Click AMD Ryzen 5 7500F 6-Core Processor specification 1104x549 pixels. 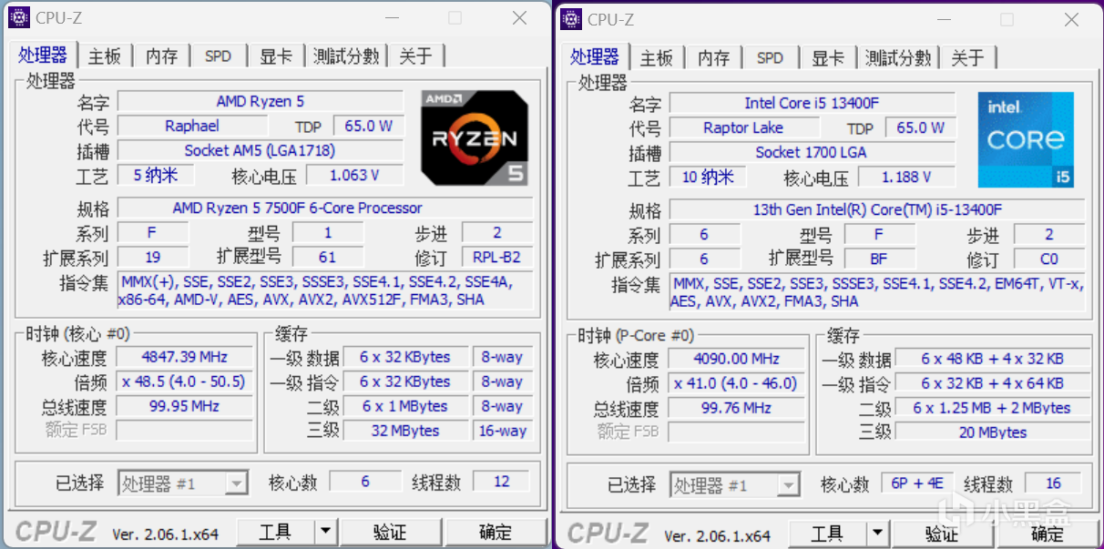coord(325,208)
